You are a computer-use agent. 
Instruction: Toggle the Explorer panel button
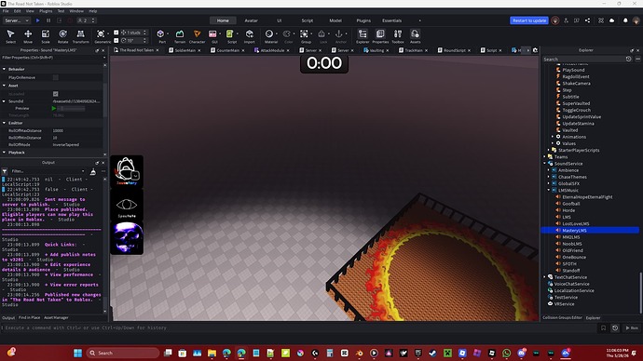(x=363, y=36)
